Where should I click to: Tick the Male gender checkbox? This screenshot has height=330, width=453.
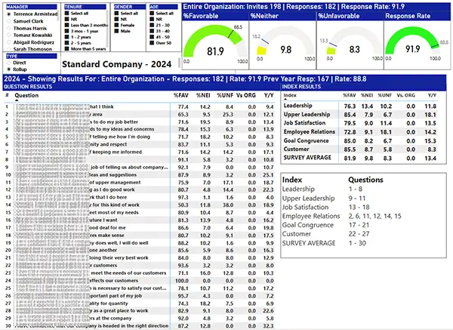[x=116, y=31]
